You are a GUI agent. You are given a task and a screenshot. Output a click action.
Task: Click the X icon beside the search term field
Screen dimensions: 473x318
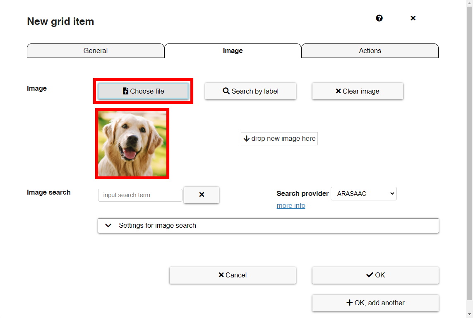coord(202,195)
